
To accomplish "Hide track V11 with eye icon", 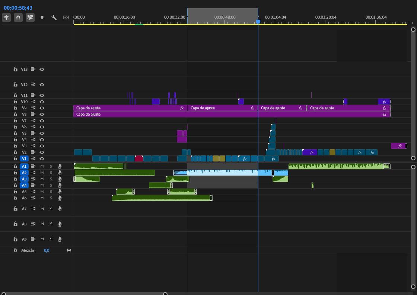I will click(x=42, y=95).
